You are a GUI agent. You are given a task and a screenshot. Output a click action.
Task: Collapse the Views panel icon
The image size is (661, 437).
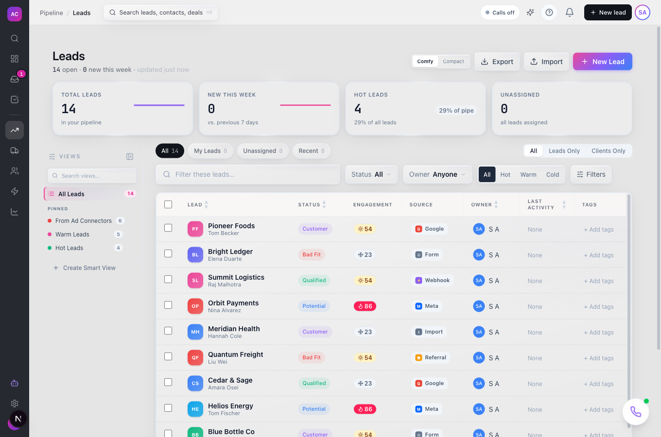click(x=130, y=156)
